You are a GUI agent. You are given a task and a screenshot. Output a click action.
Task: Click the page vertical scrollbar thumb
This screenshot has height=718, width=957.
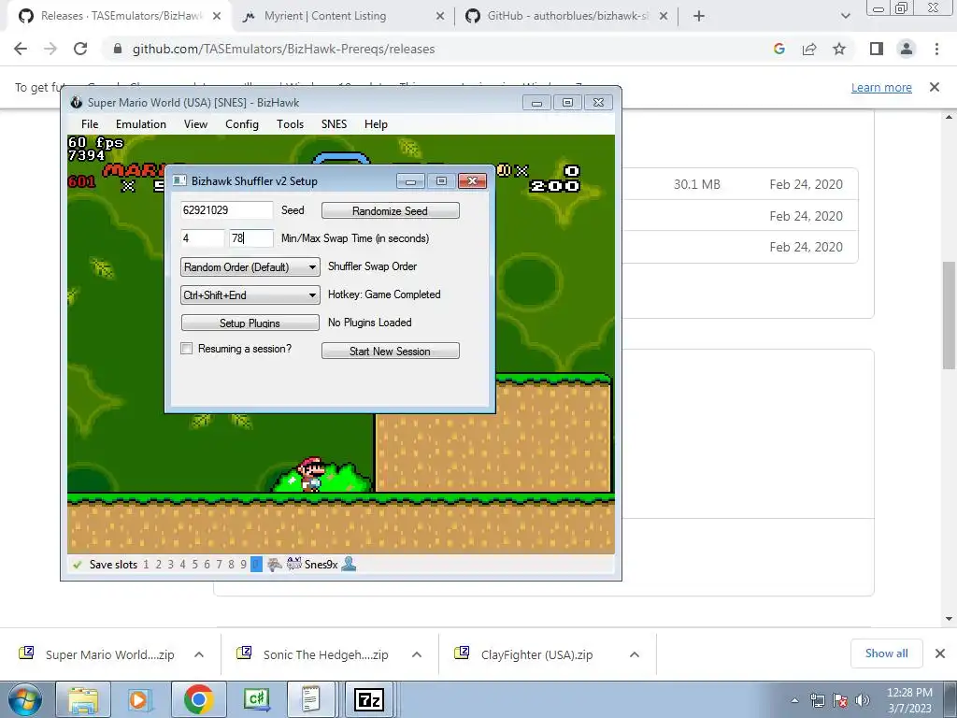[949, 315]
